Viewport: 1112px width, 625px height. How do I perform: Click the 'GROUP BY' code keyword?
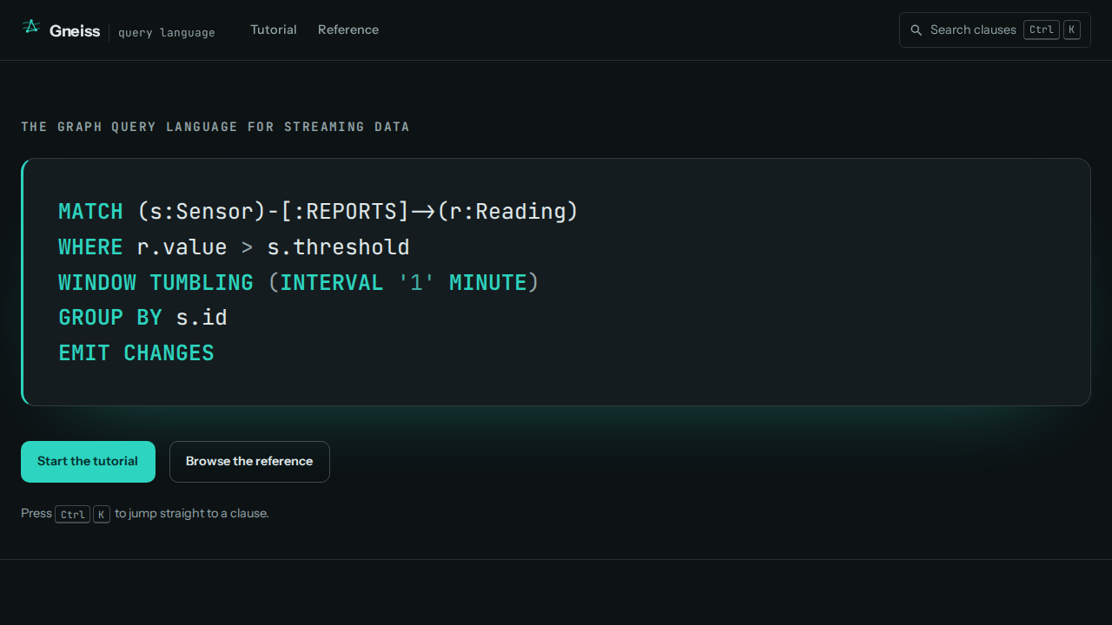click(110, 318)
